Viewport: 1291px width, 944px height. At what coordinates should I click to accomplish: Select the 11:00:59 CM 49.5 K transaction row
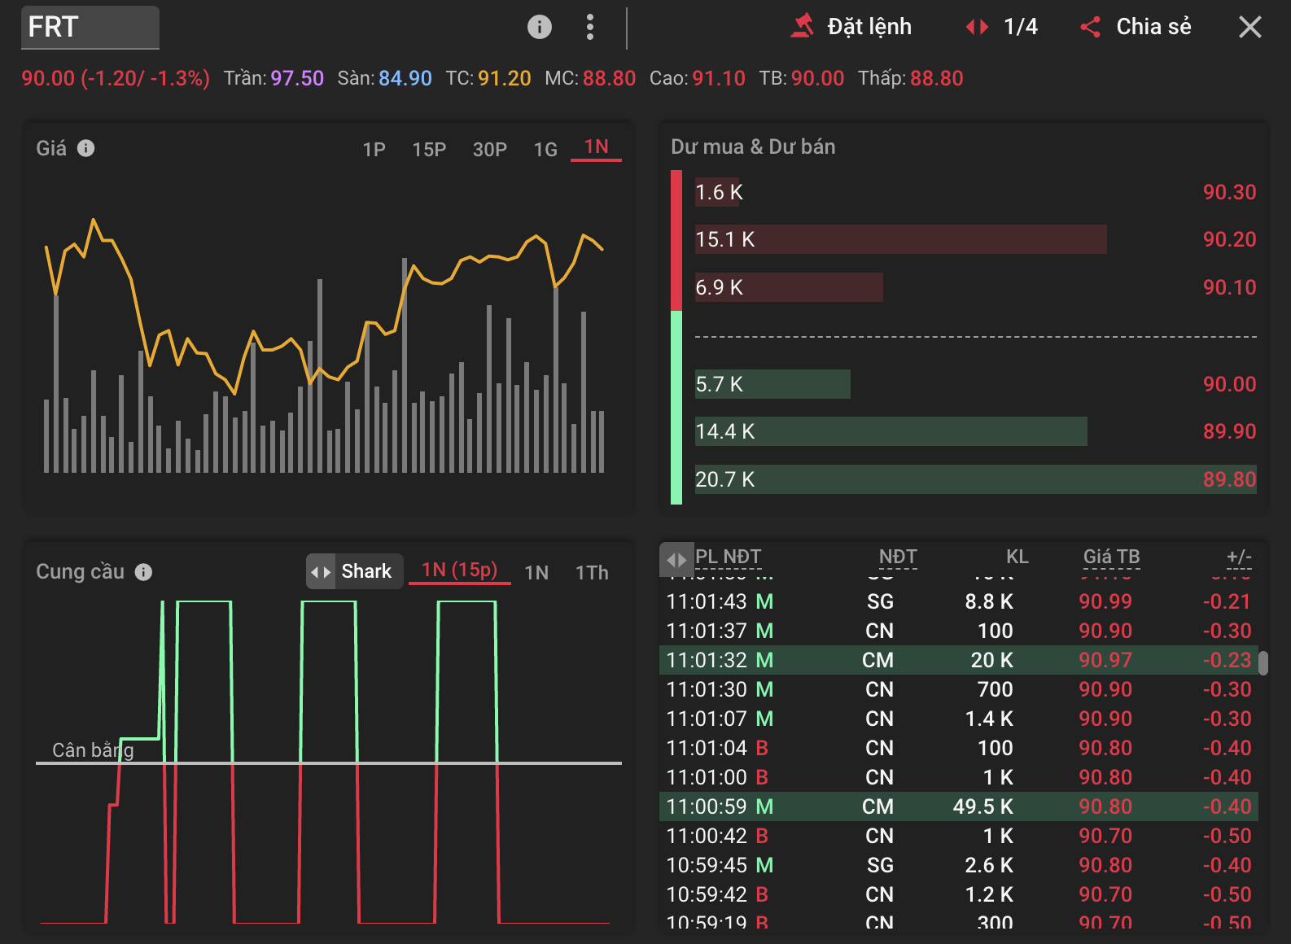pos(959,806)
